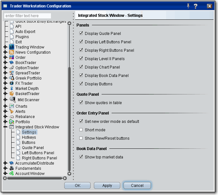Click the Market Depth arrows icon
The height and width of the screenshot is (195, 218).
[12, 88]
